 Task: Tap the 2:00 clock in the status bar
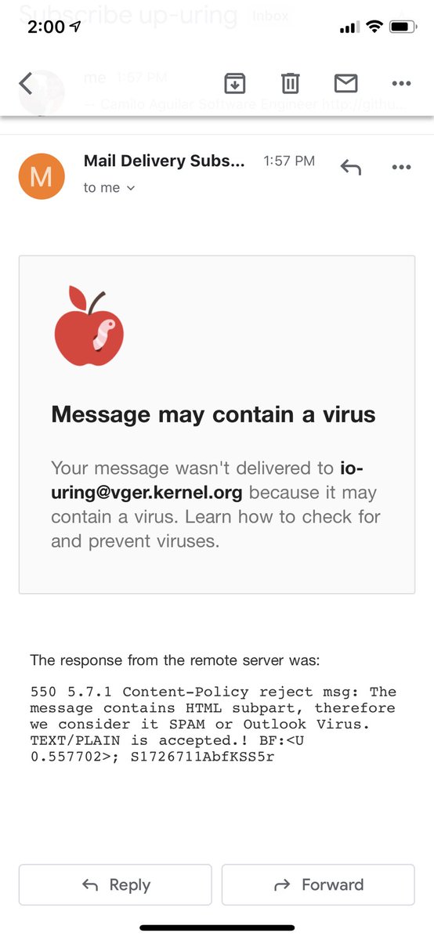(x=45, y=27)
